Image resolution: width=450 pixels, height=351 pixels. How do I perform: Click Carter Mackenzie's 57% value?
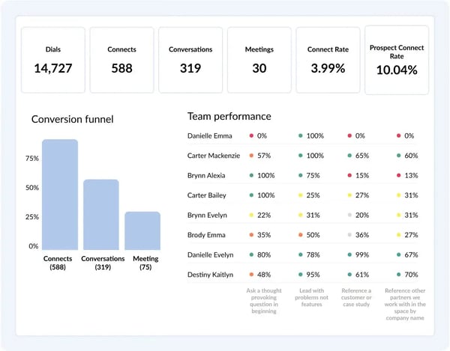(x=264, y=156)
